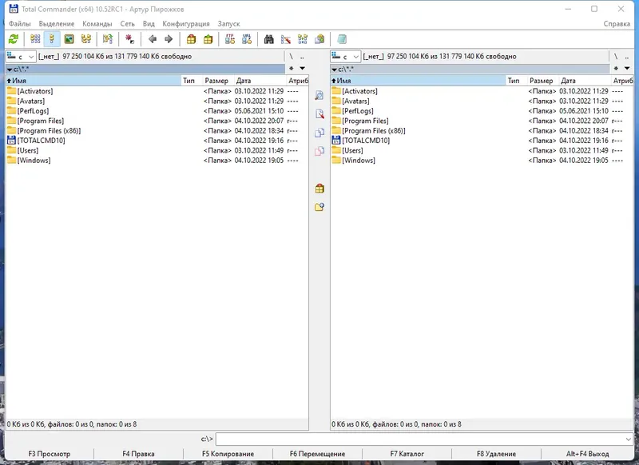
Task: Open the Выделение menu
Action: [x=57, y=24]
